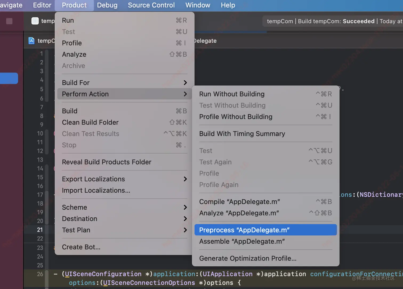
Task: Click Clean Build Folder
Action: 90,122
